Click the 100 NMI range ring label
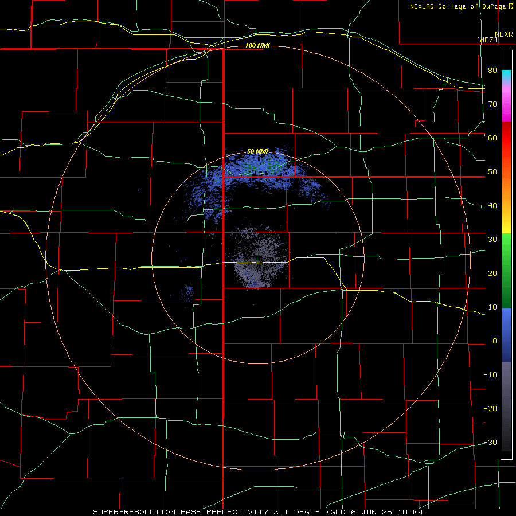Screen dimensions: 516x516 pos(257,45)
